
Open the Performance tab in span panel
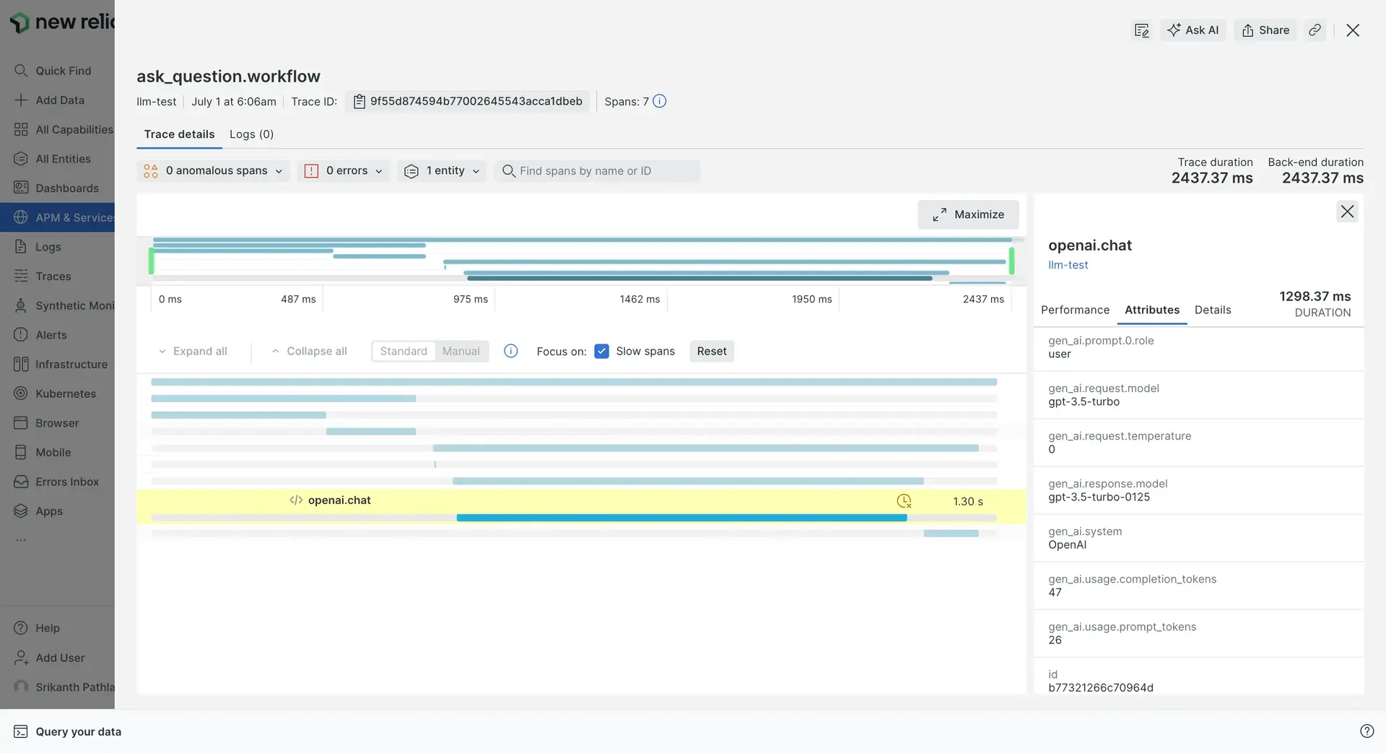[1075, 310]
